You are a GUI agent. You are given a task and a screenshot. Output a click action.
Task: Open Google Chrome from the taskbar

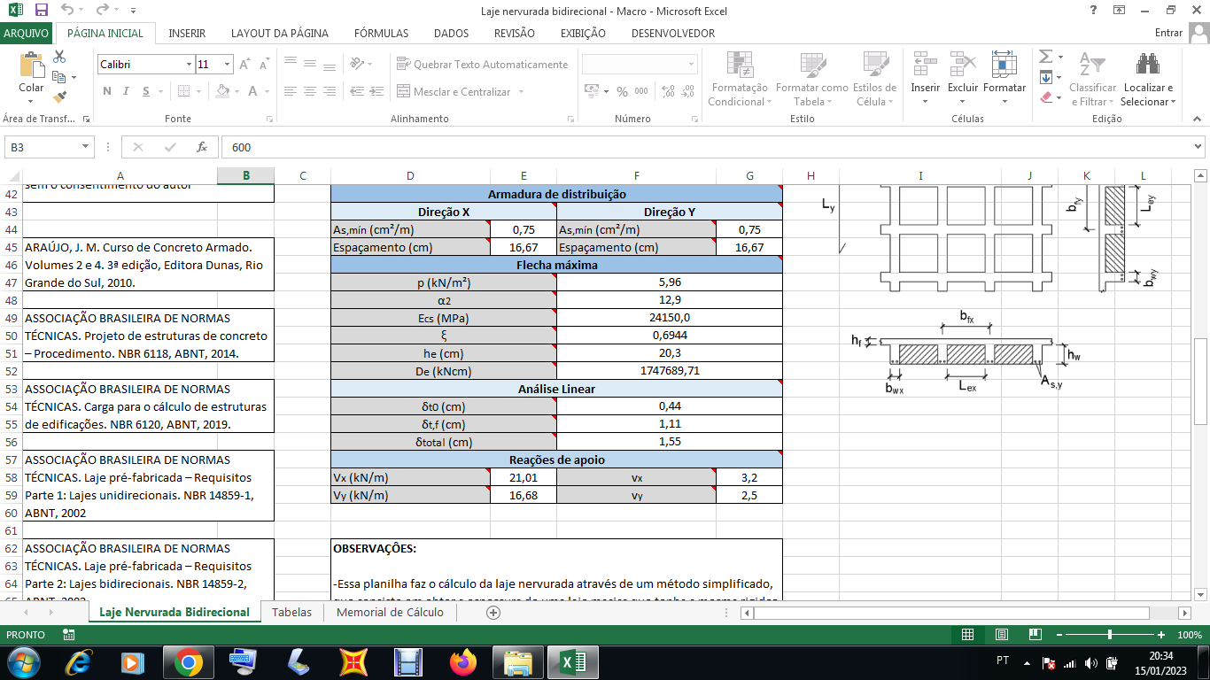188,661
